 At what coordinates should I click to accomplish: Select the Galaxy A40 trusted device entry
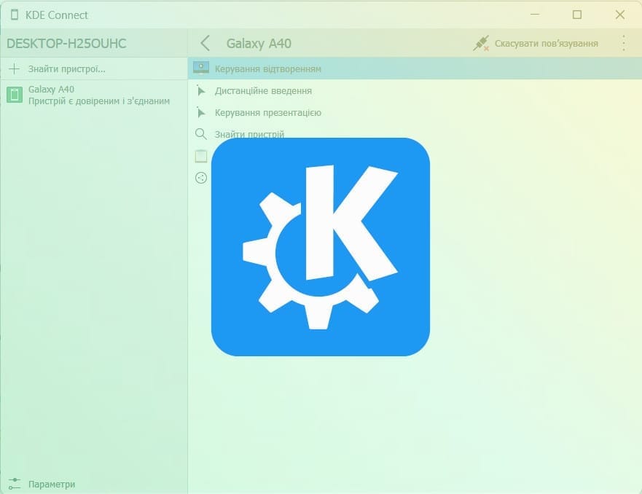[x=98, y=95]
